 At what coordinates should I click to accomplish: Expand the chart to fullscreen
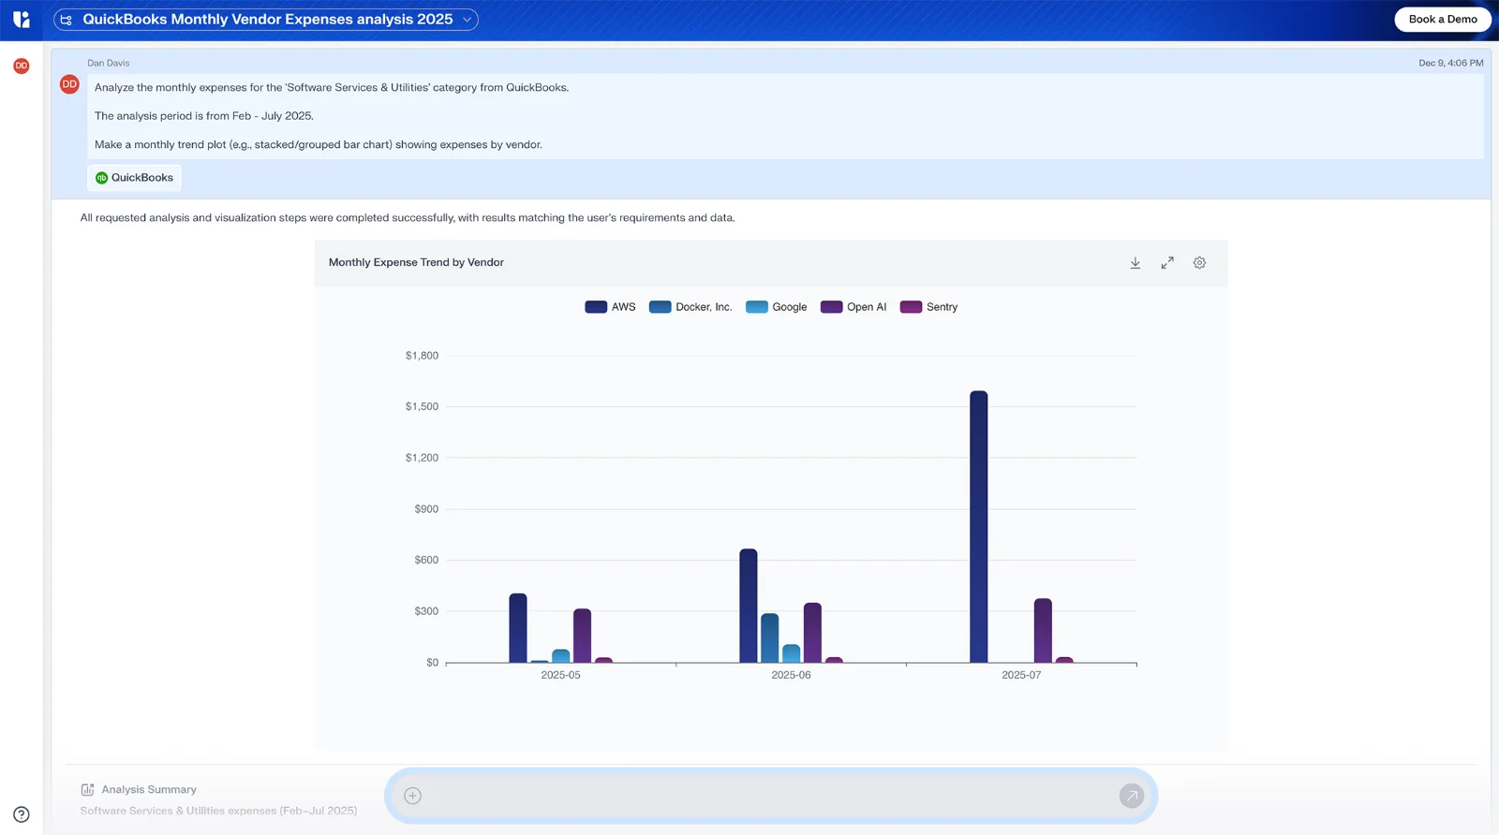tap(1167, 263)
